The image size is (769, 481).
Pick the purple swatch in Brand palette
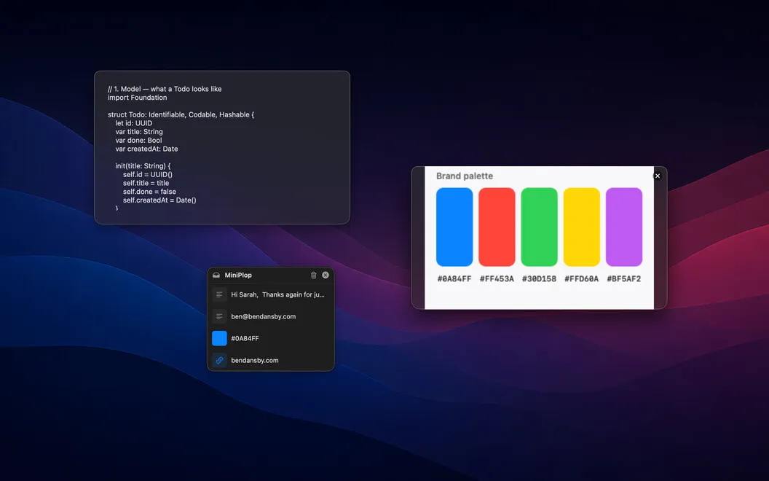[624, 227]
